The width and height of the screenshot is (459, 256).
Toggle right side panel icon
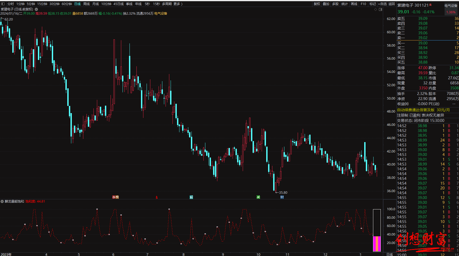pos(380,9)
